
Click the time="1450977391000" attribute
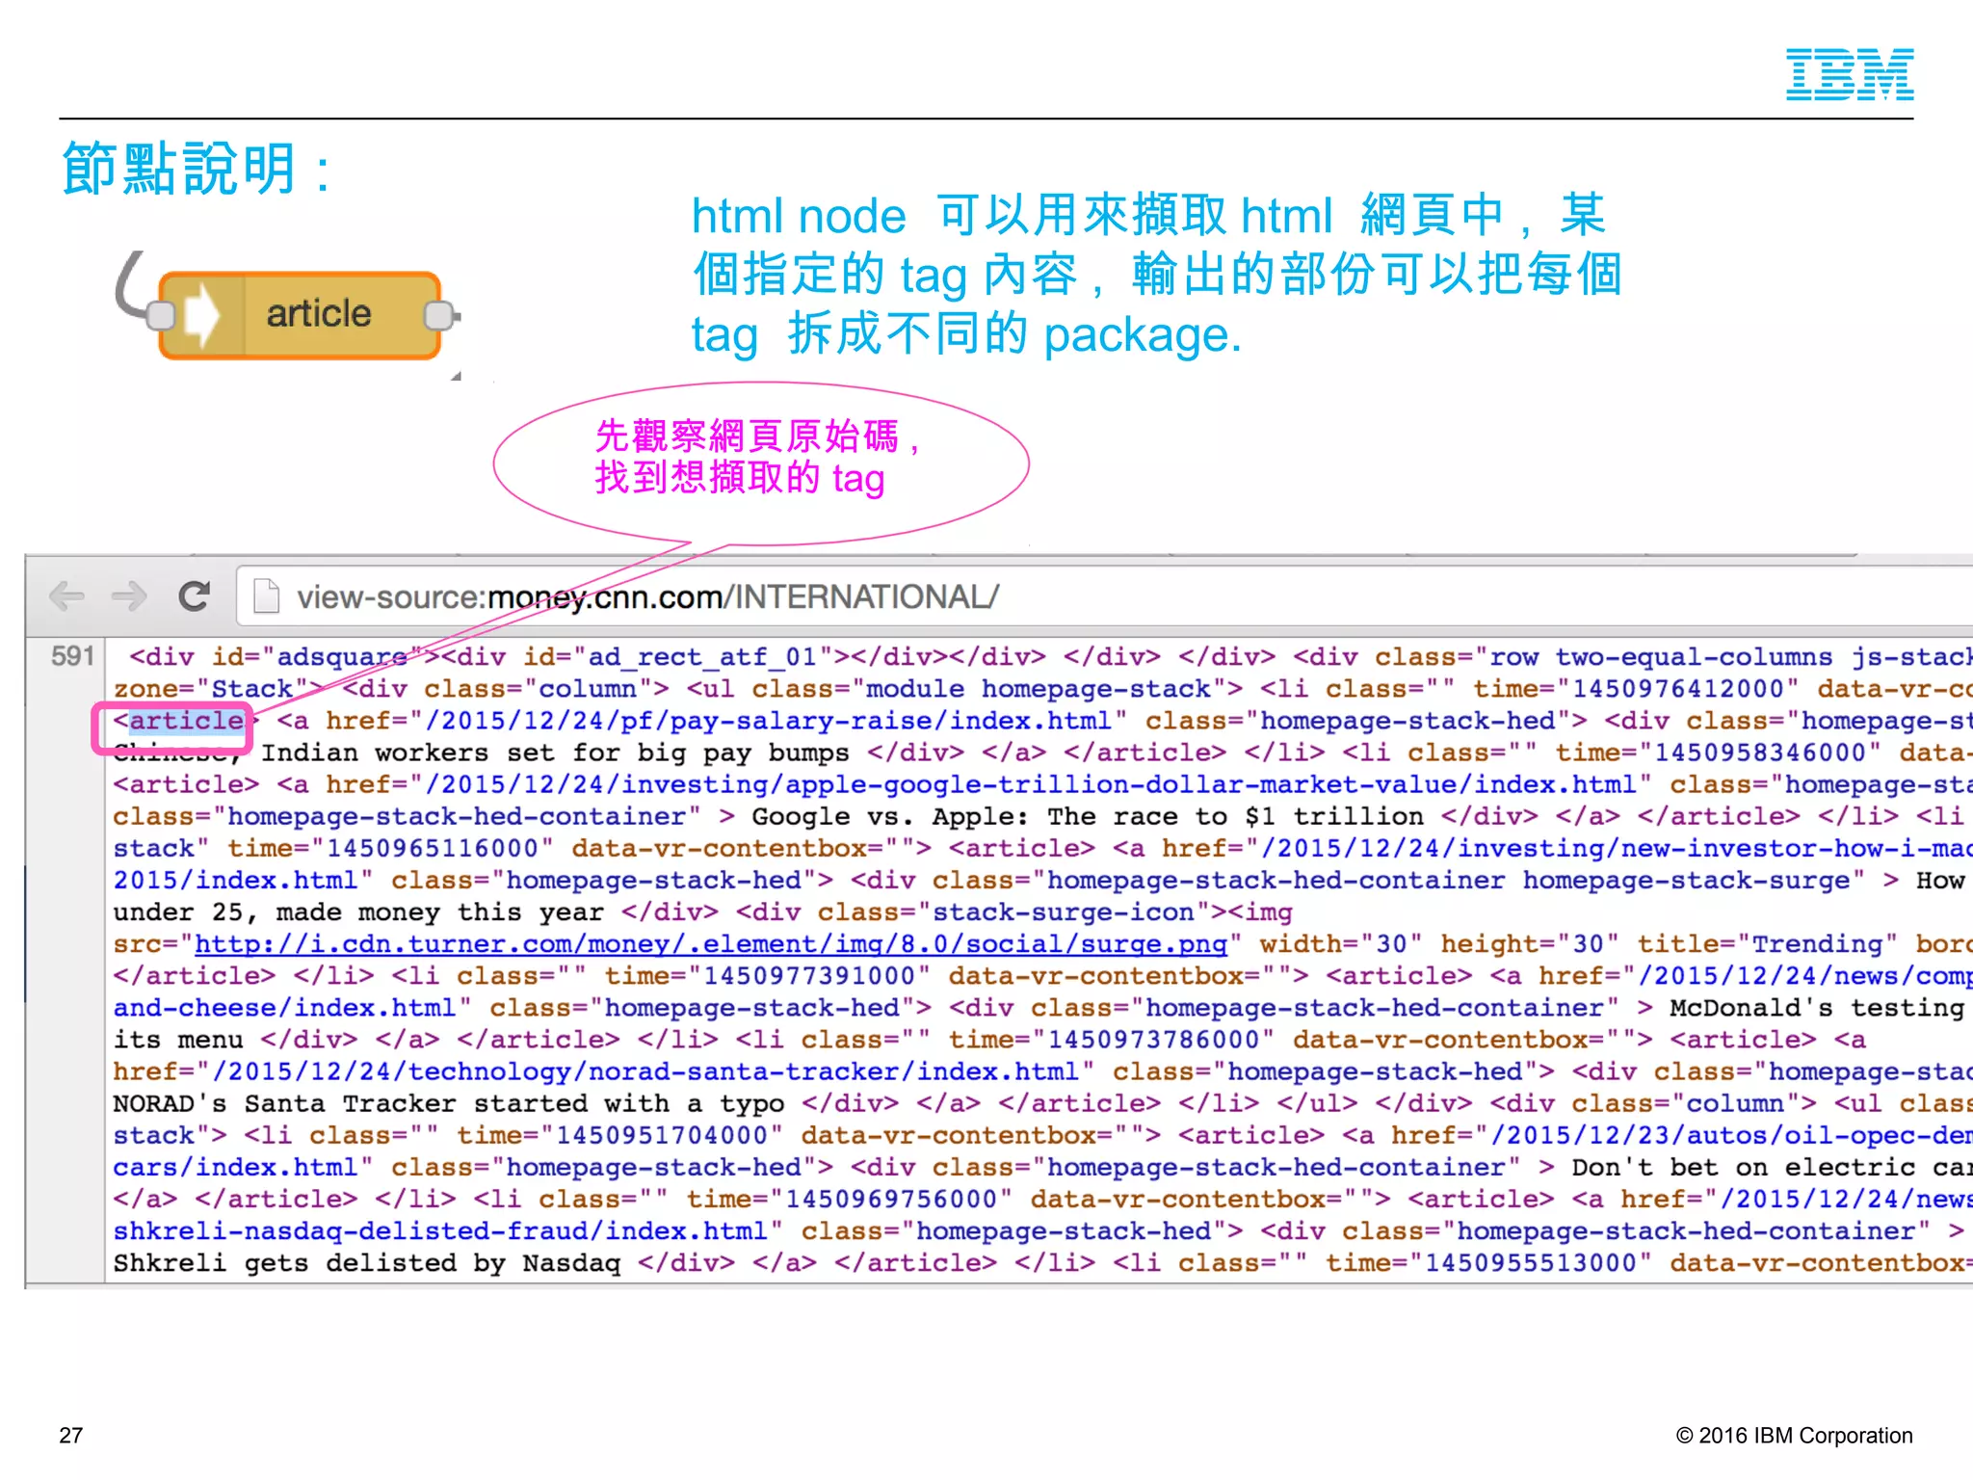click(x=768, y=976)
